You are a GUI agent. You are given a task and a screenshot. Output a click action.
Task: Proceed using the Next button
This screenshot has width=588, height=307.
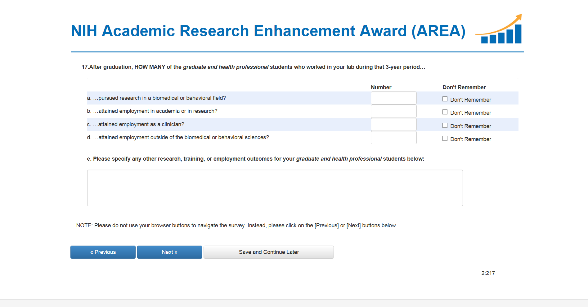tap(169, 252)
